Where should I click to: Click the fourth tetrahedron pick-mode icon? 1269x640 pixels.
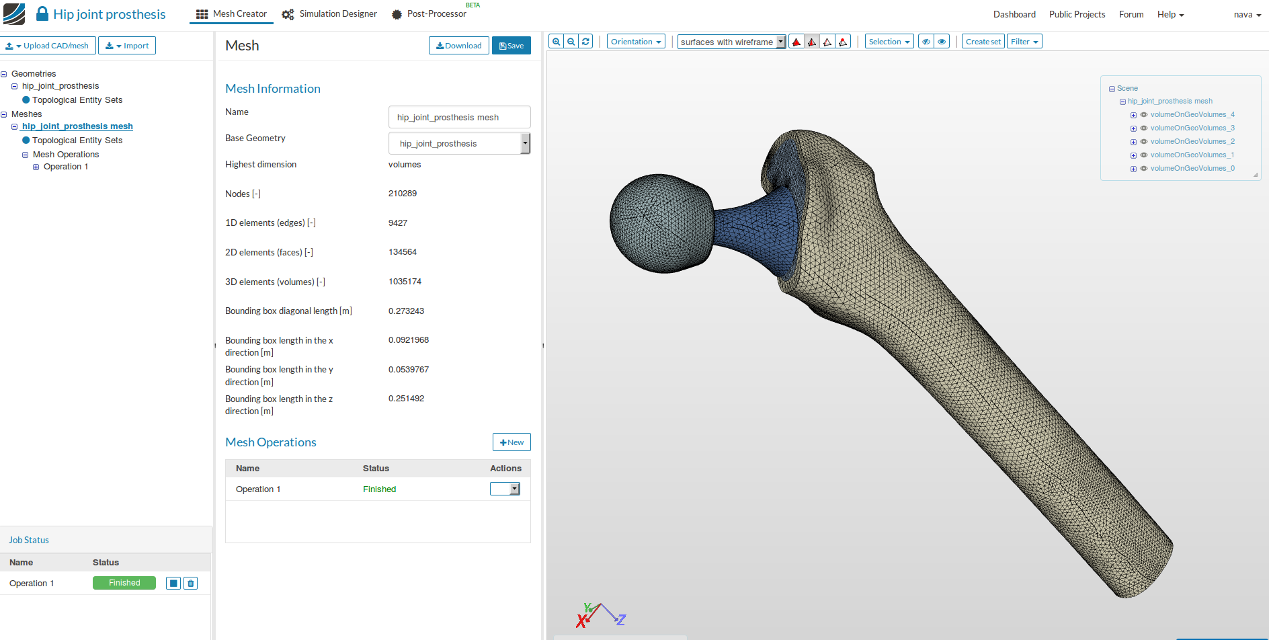tap(843, 42)
